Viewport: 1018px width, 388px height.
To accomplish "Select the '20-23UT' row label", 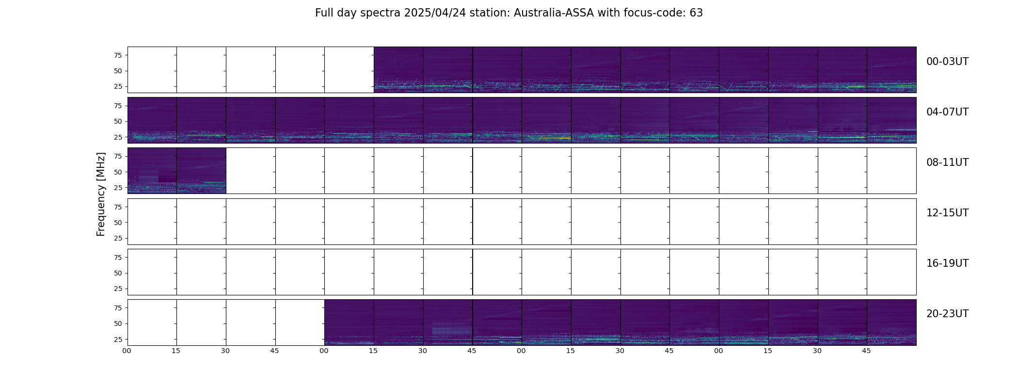I will pos(947,314).
